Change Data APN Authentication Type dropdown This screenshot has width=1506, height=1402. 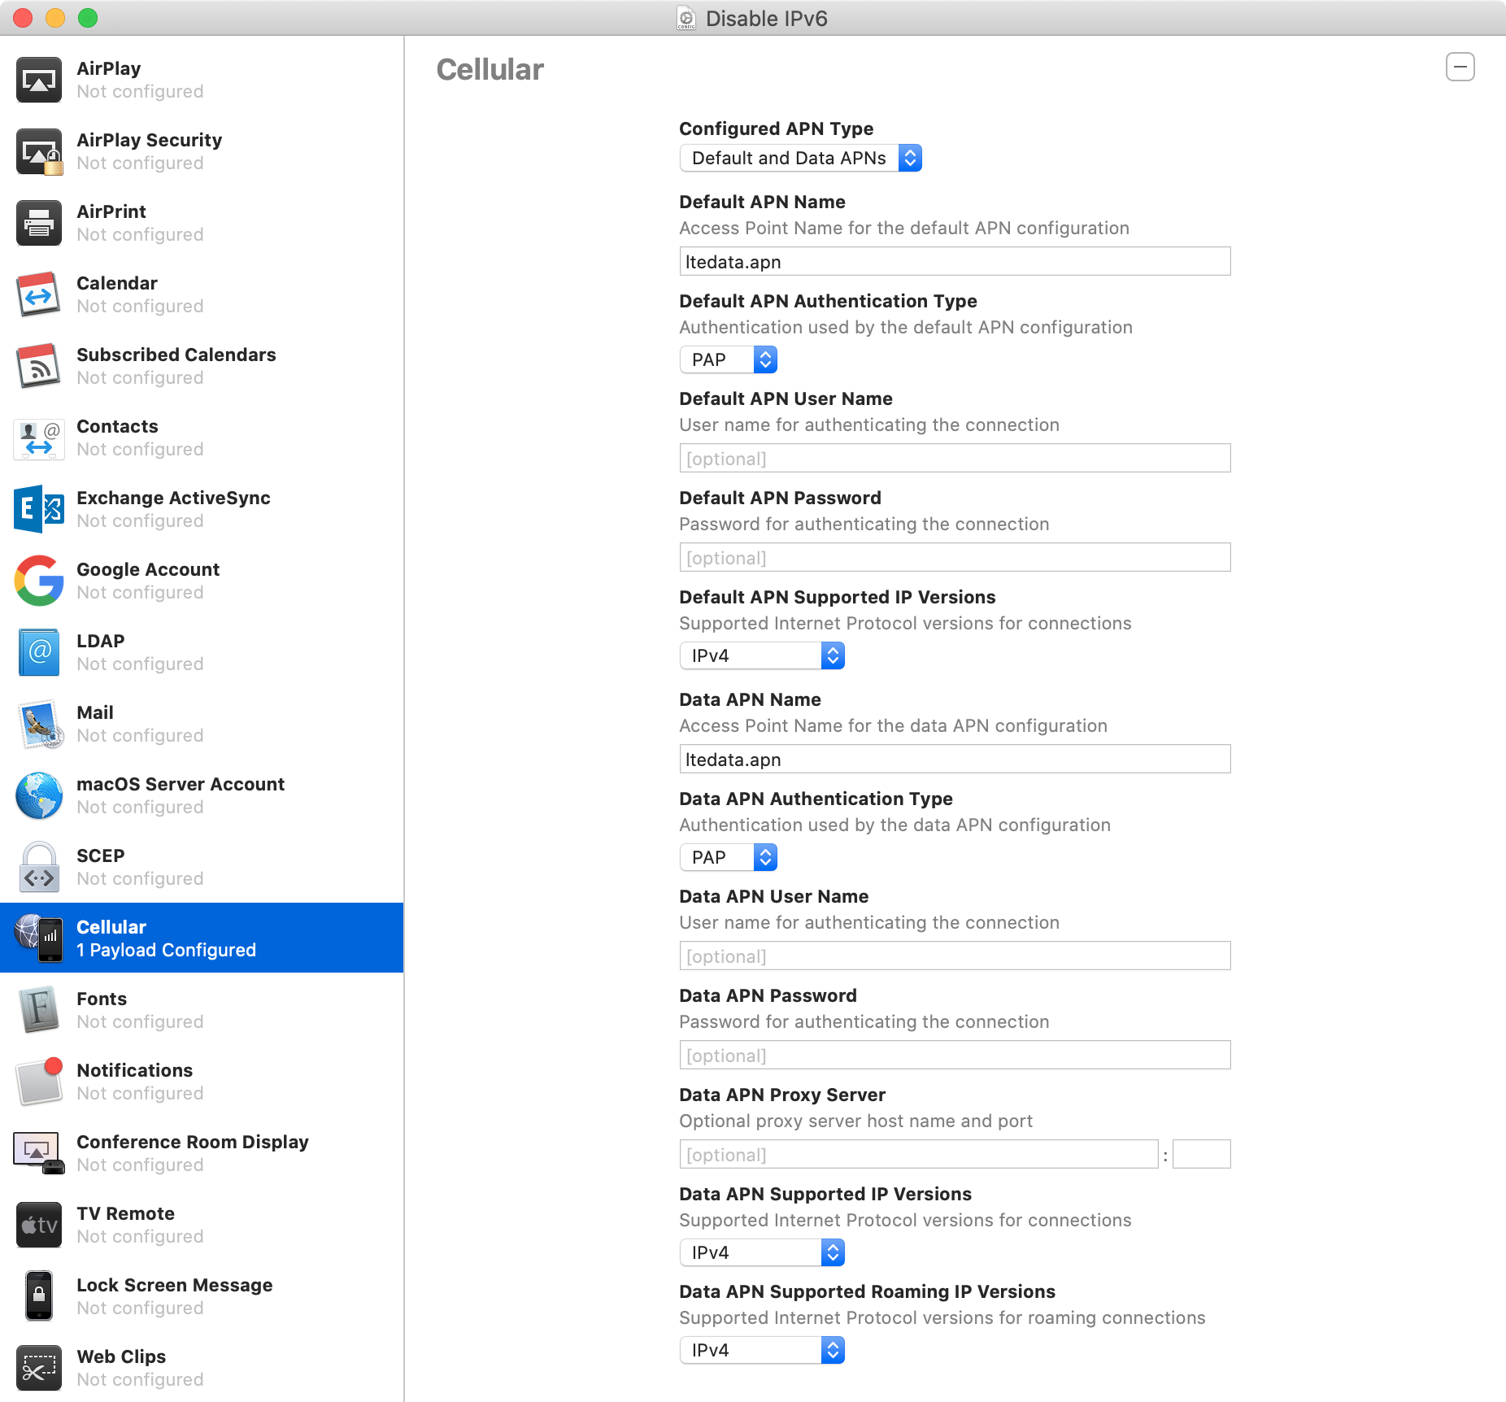click(728, 857)
